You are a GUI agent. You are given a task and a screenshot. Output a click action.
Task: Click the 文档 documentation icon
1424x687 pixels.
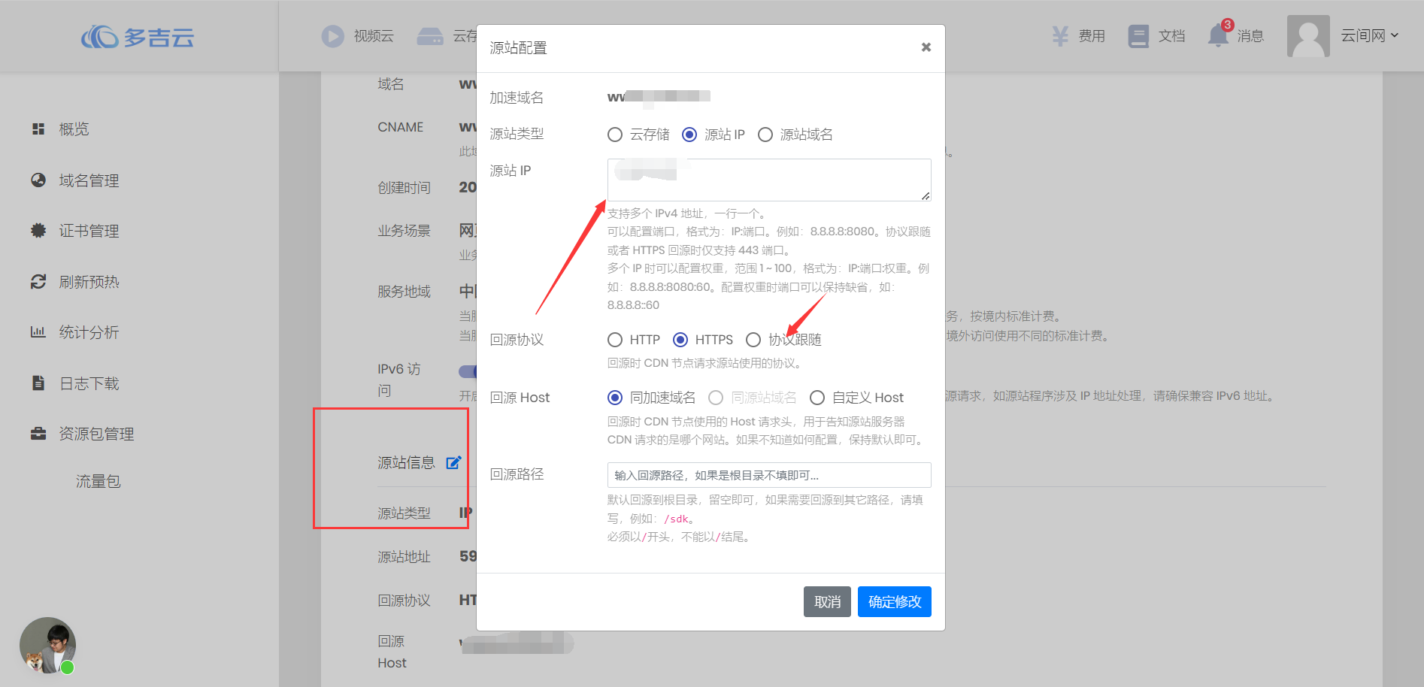tap(1138, 35)
